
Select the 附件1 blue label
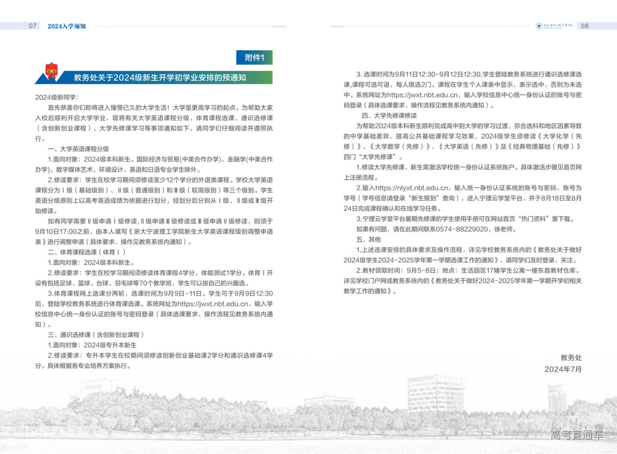(x=254, y=57)
